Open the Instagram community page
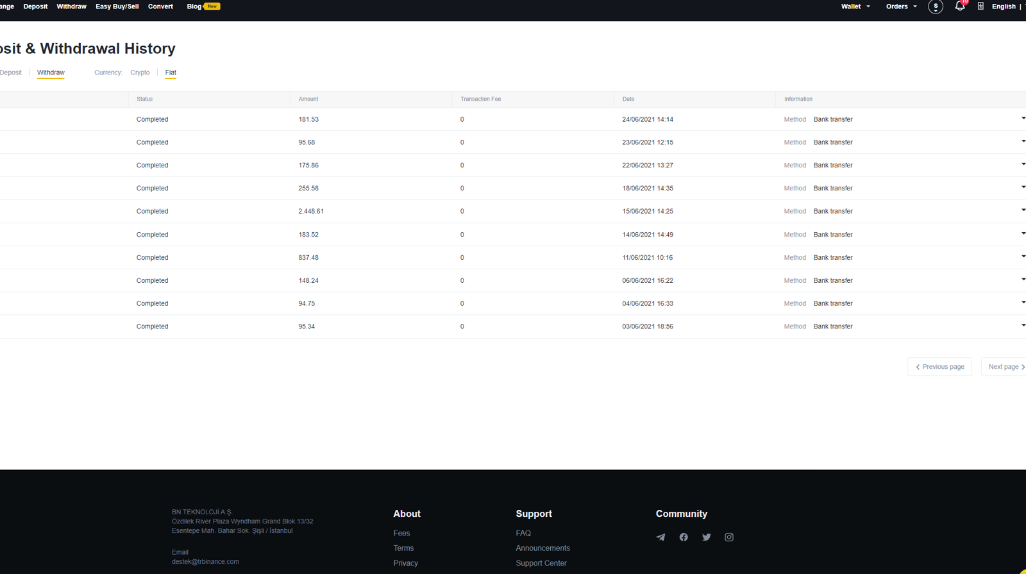The height and width of the screenshot is (574, 1026). [x=729, y=537]
